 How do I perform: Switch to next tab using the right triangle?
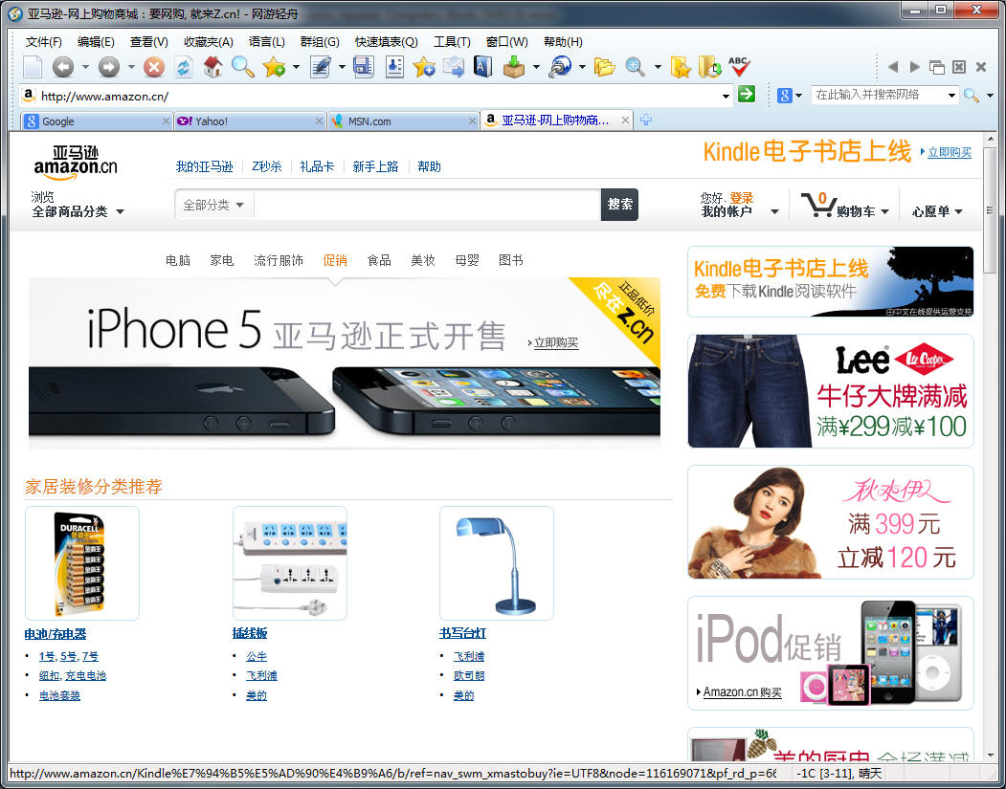(x=915, y=67)
